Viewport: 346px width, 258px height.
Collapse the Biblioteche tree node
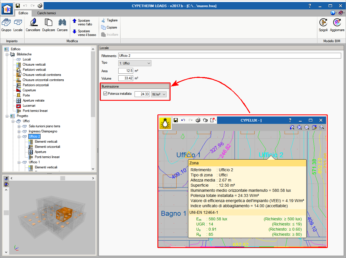tap(7, 54)
